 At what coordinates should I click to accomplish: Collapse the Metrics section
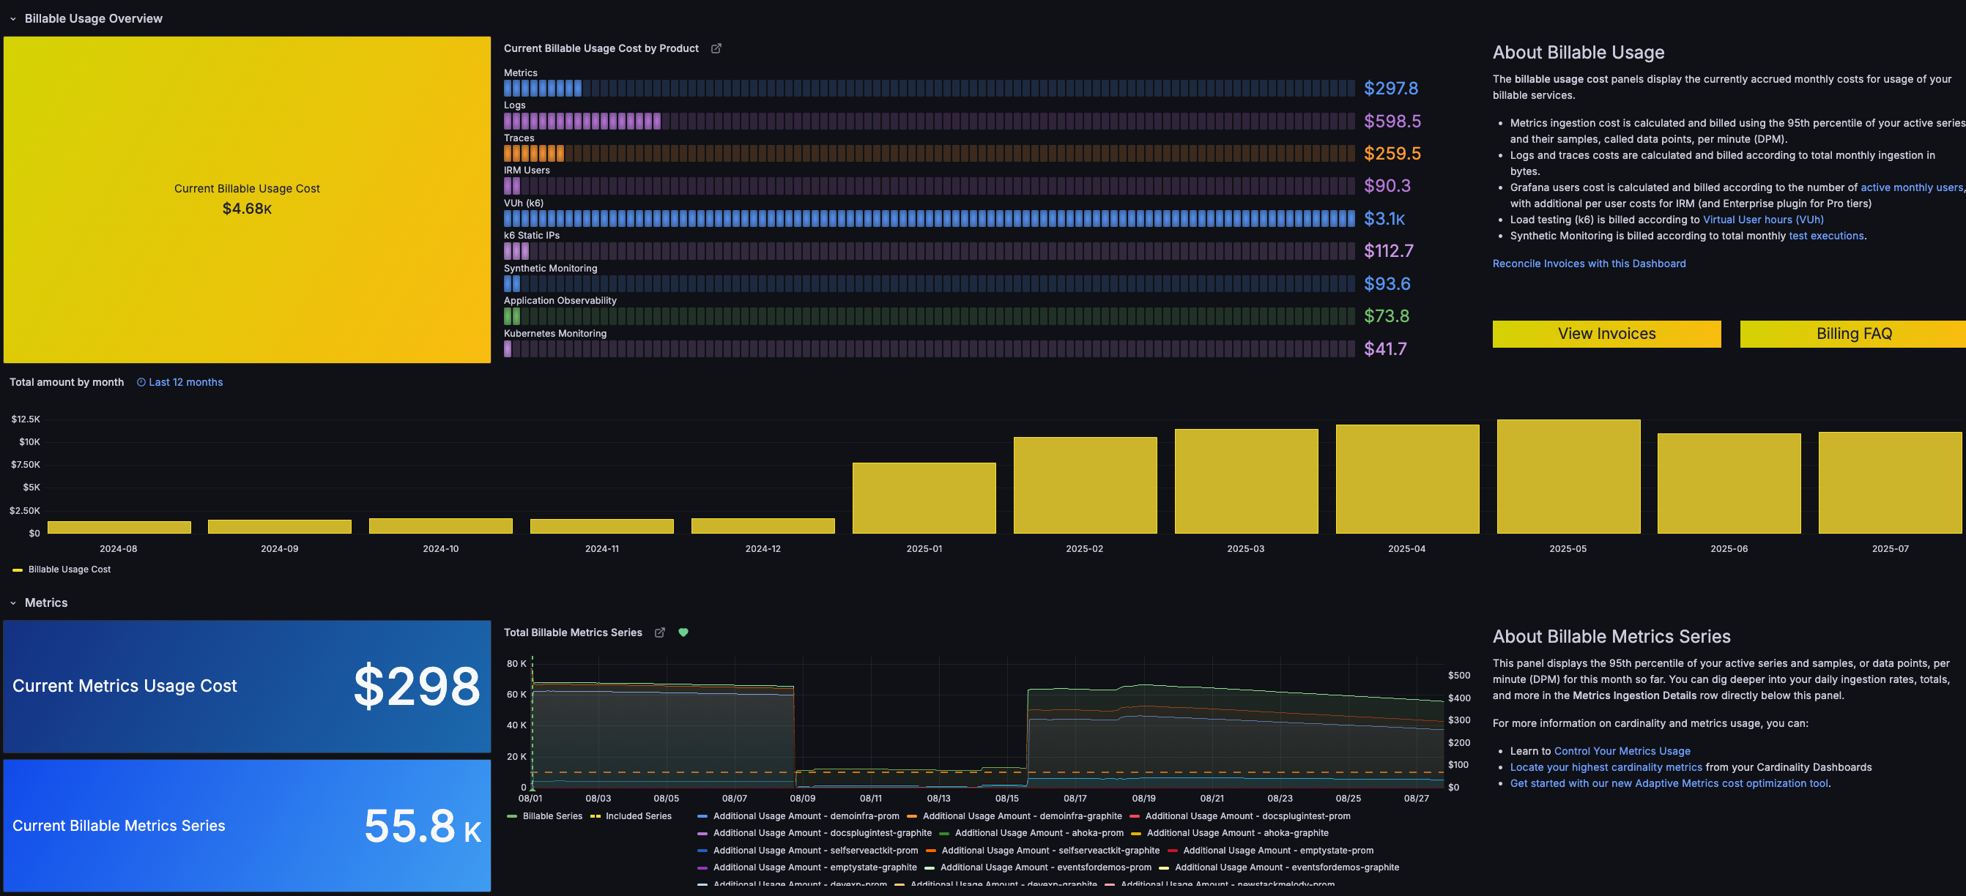12,602
